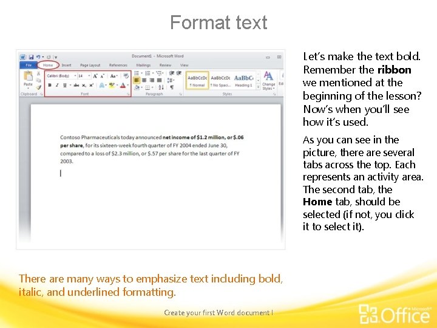Viewport: 437px width, 328px height.
Task: Clear formatting with eraser icon
Action: pos(126,75)
